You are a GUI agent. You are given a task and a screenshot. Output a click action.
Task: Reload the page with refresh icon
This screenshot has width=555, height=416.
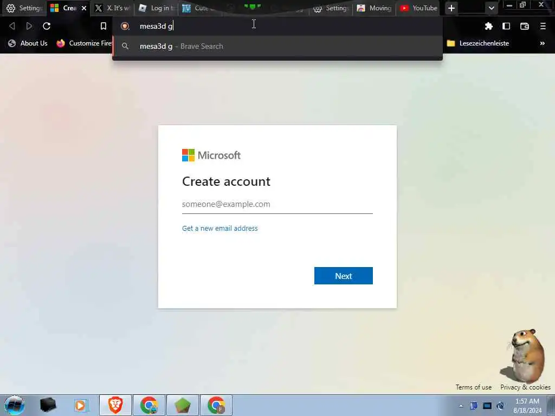click(x=47, y=26)
